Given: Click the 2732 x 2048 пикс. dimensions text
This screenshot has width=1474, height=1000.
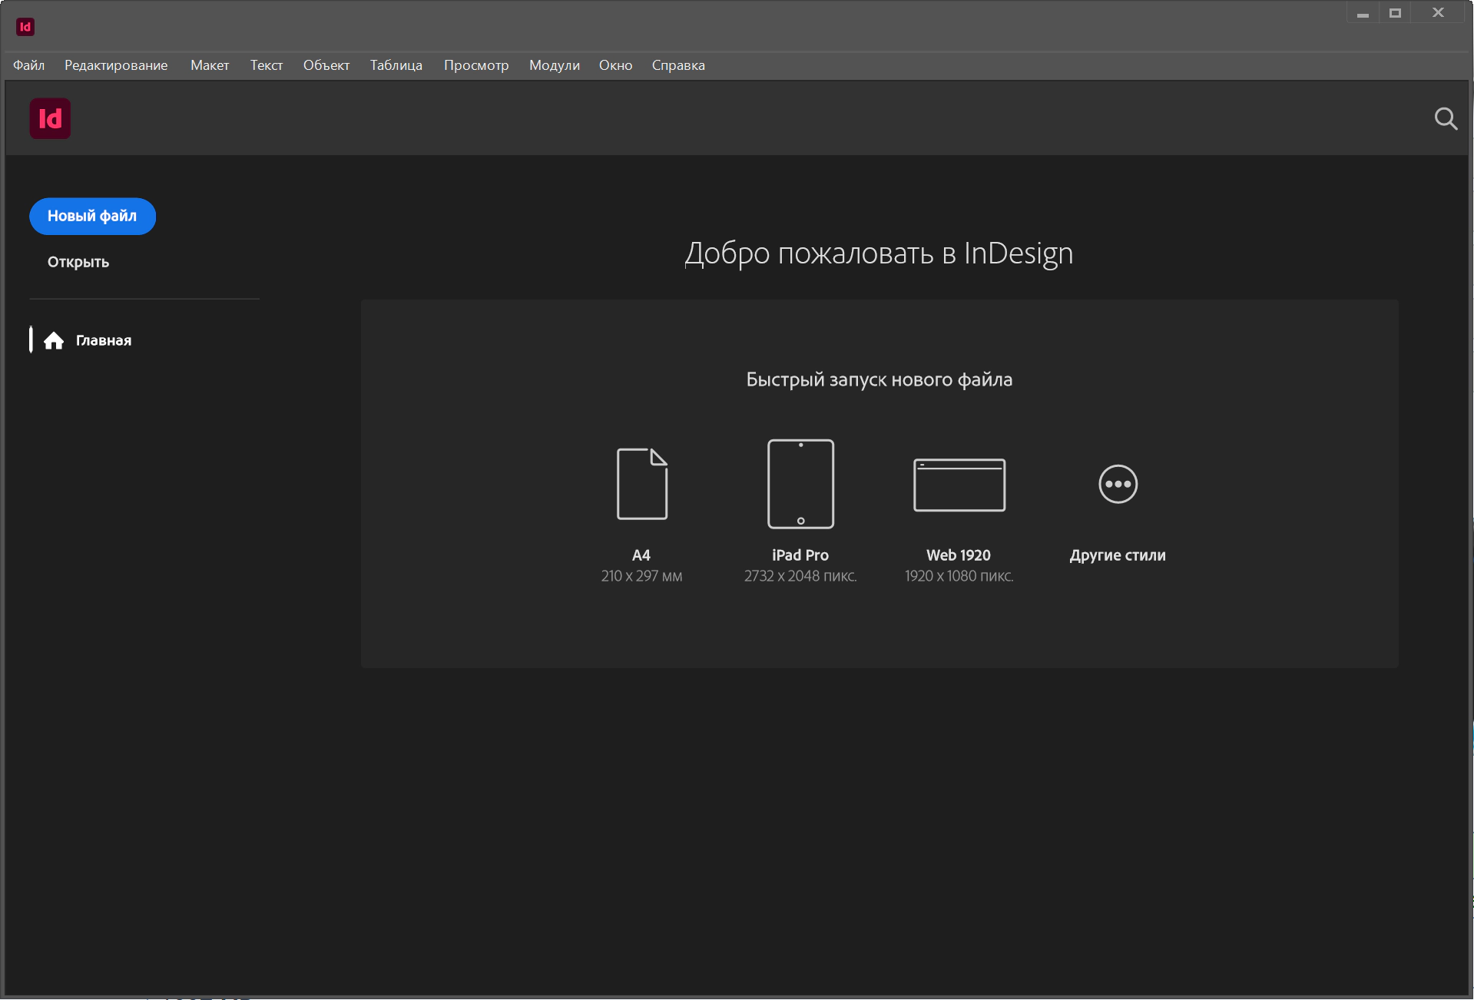Looking at the screenshot, I should 800,576.
